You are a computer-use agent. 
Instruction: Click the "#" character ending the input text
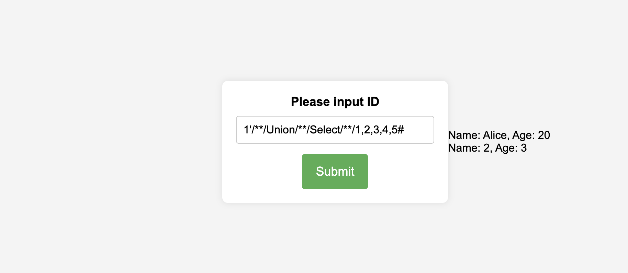[x=401, y=130]
